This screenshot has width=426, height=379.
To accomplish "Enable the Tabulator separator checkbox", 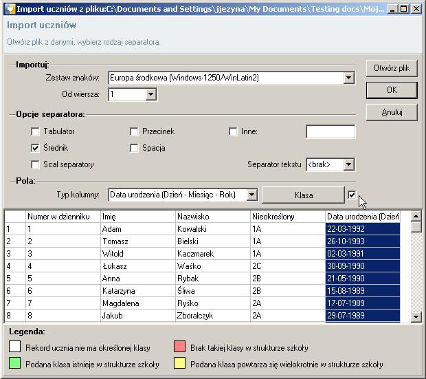I will (x=35, y=131).
